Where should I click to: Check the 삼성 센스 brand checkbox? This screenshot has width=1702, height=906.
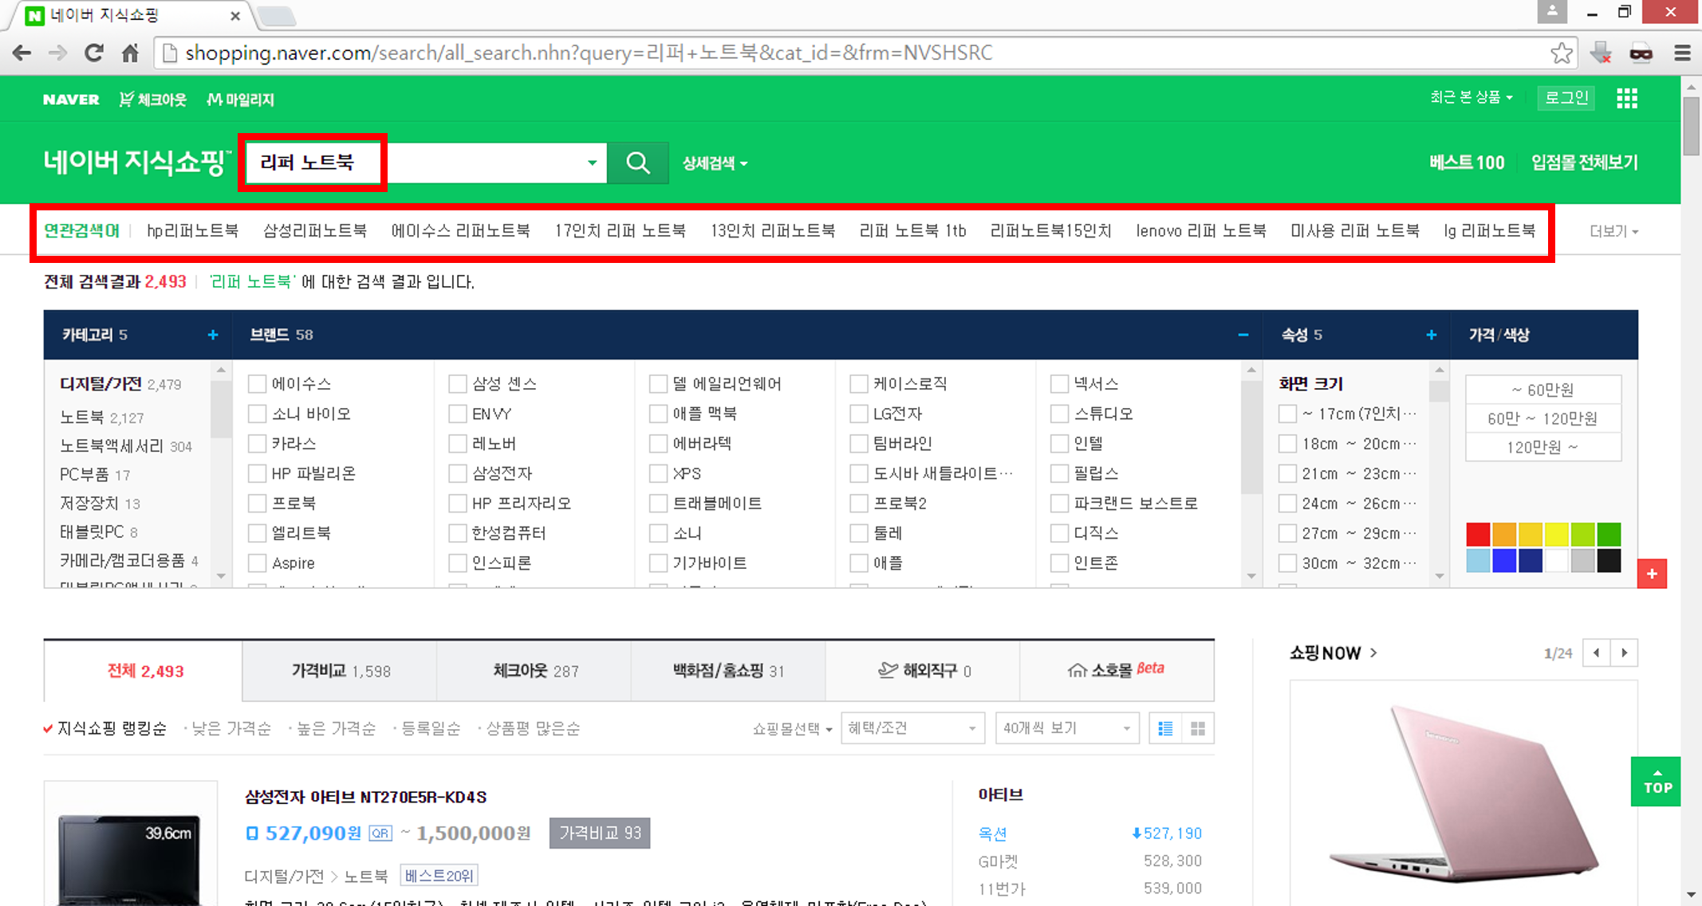click(x=457, y=384)
